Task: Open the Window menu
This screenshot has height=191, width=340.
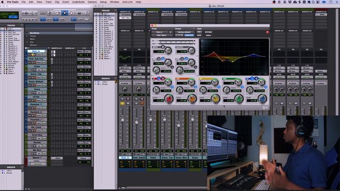Action: point(114,2)
